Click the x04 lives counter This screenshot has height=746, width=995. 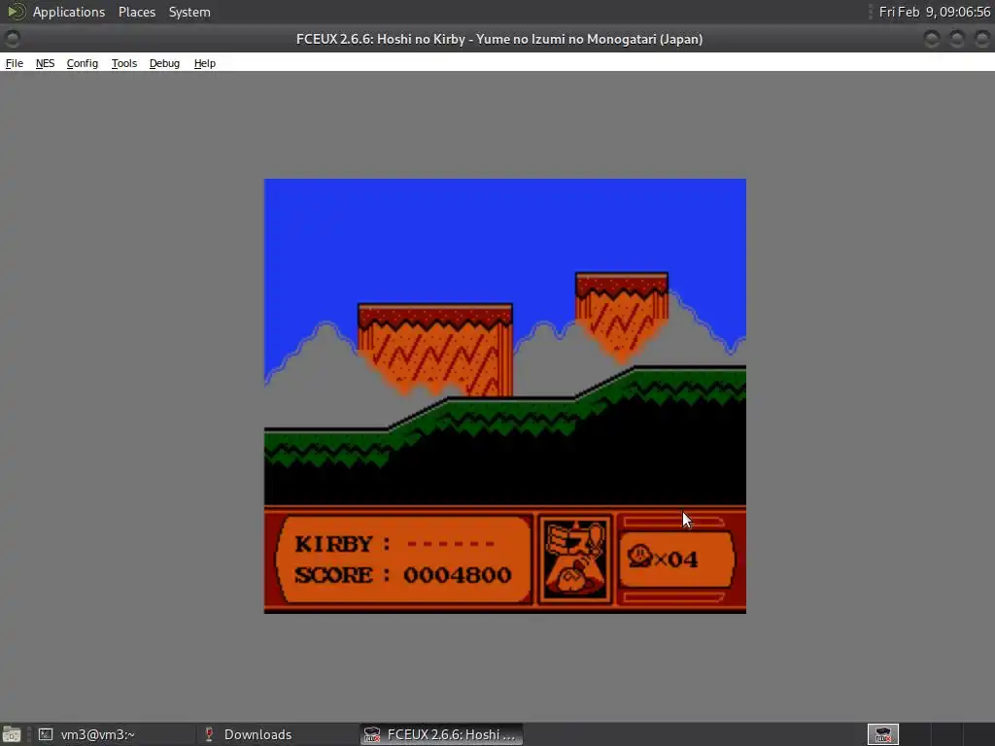click(676, 559)
